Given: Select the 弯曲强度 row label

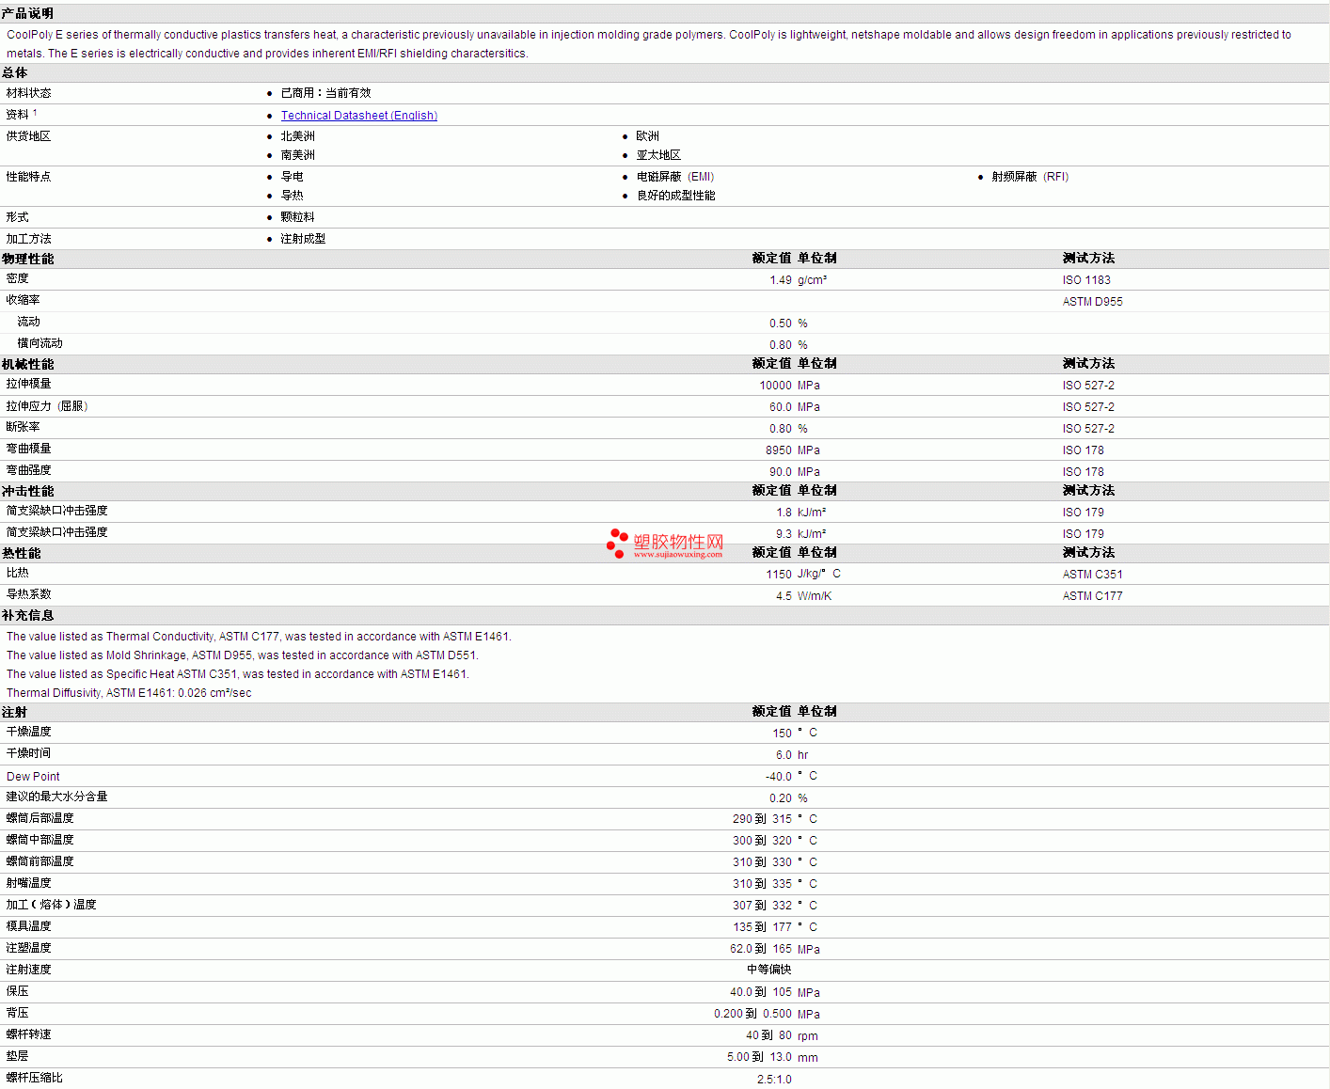Looking at the screenshot, I should click(x=29, y=470).
